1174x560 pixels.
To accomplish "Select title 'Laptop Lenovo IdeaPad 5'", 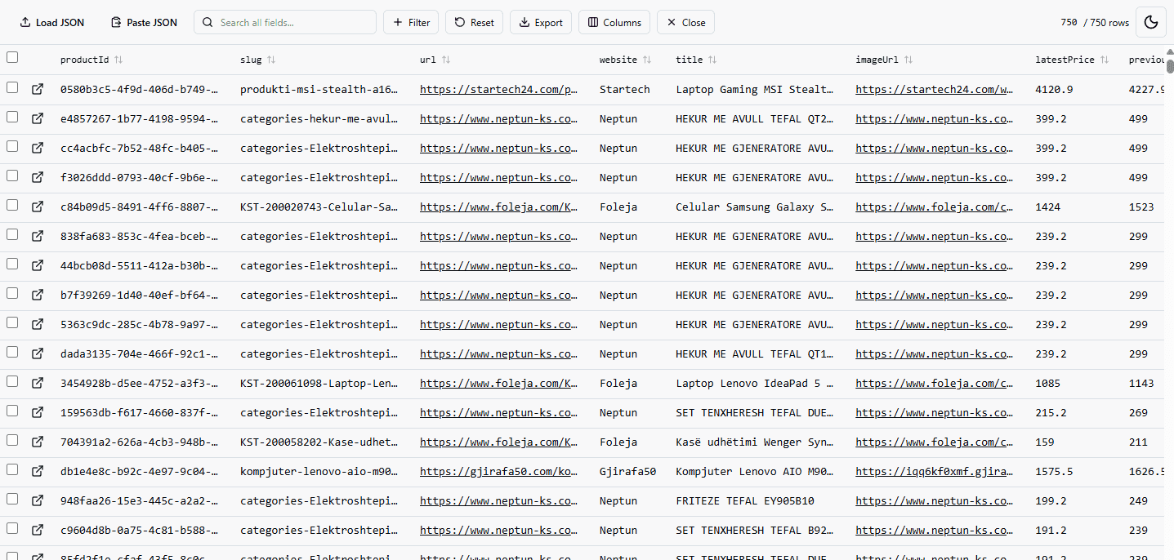I will pyautogui.click(x=755, y=384).
